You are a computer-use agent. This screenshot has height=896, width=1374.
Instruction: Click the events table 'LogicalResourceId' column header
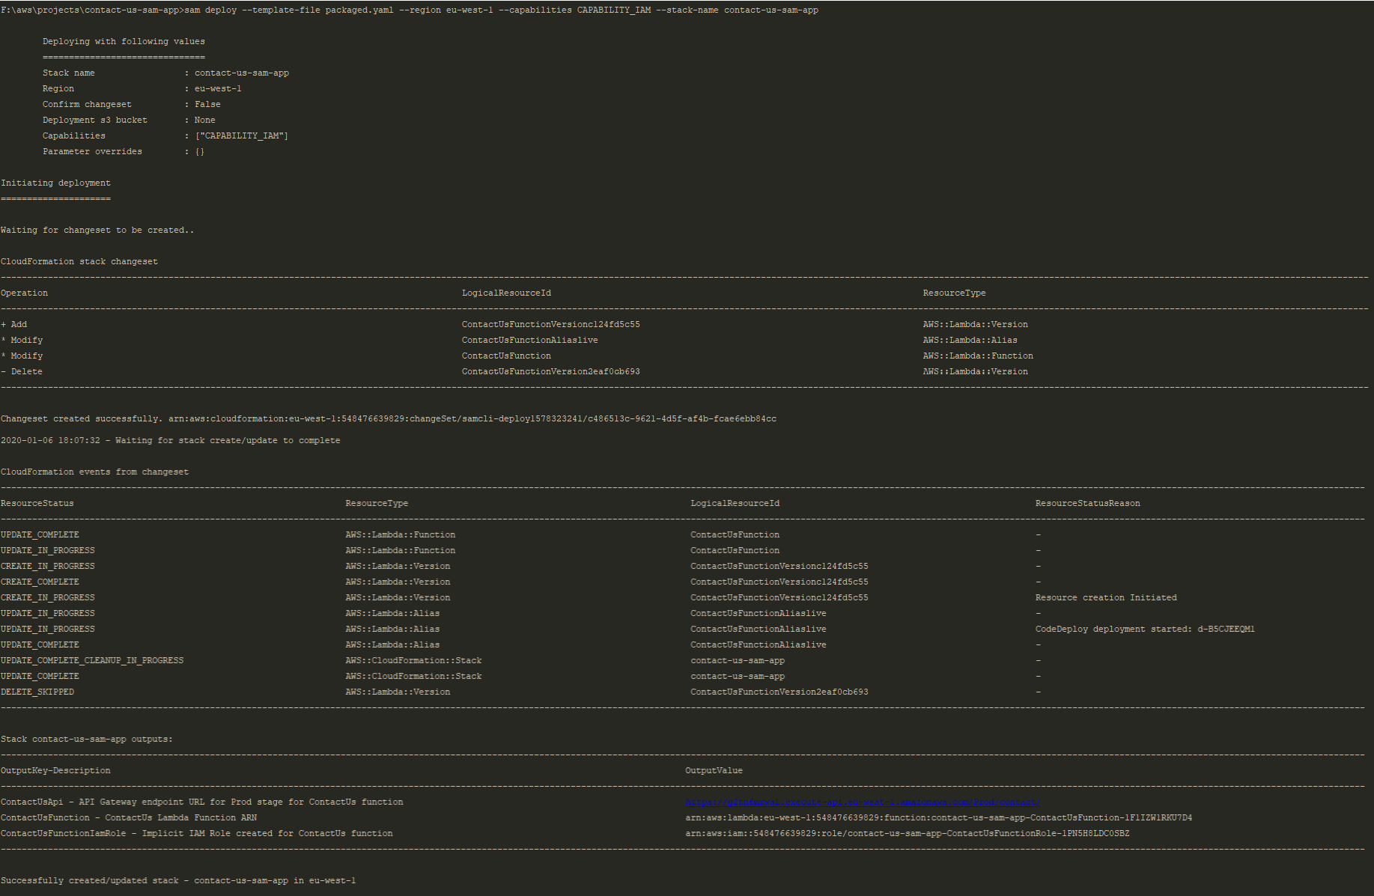[x=735, y=504]
